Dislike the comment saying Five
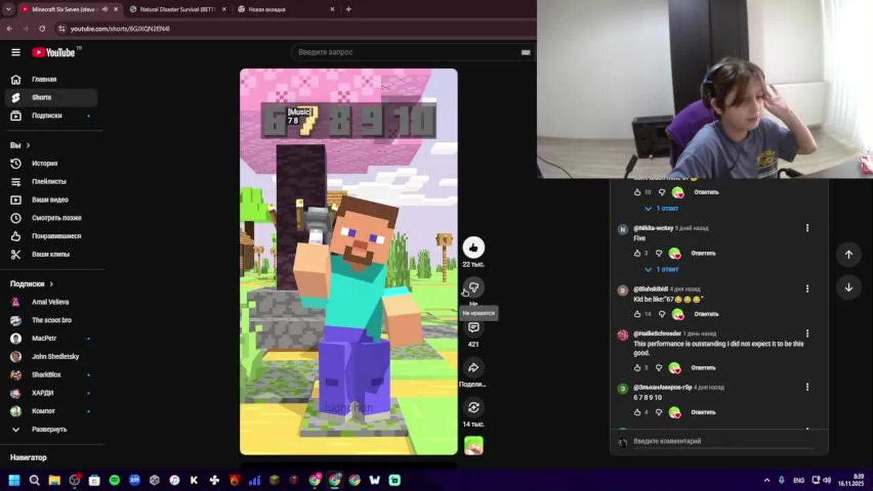Viewport: 873px width, 491px height. click(x=659, y=253)
